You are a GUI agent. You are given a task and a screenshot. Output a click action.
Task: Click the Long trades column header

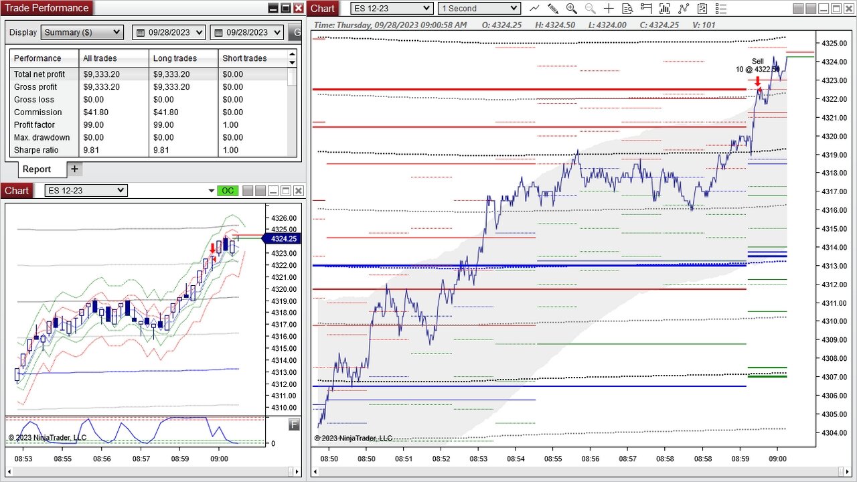pyautogui.click(x=183, y=58)
